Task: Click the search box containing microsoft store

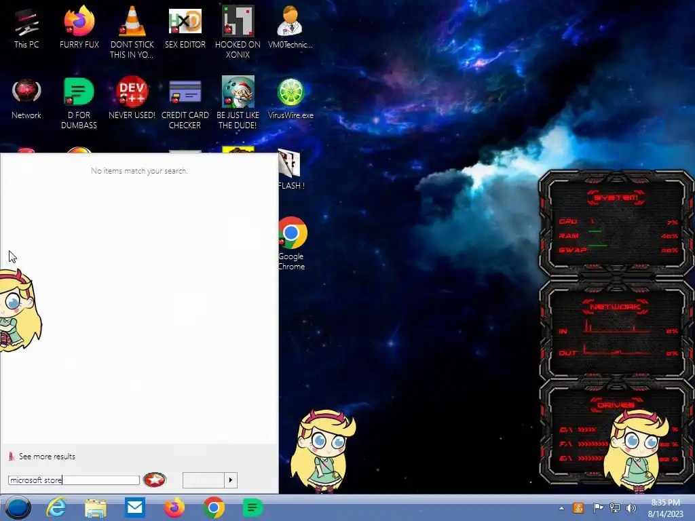Action: [x=73, y=480]
